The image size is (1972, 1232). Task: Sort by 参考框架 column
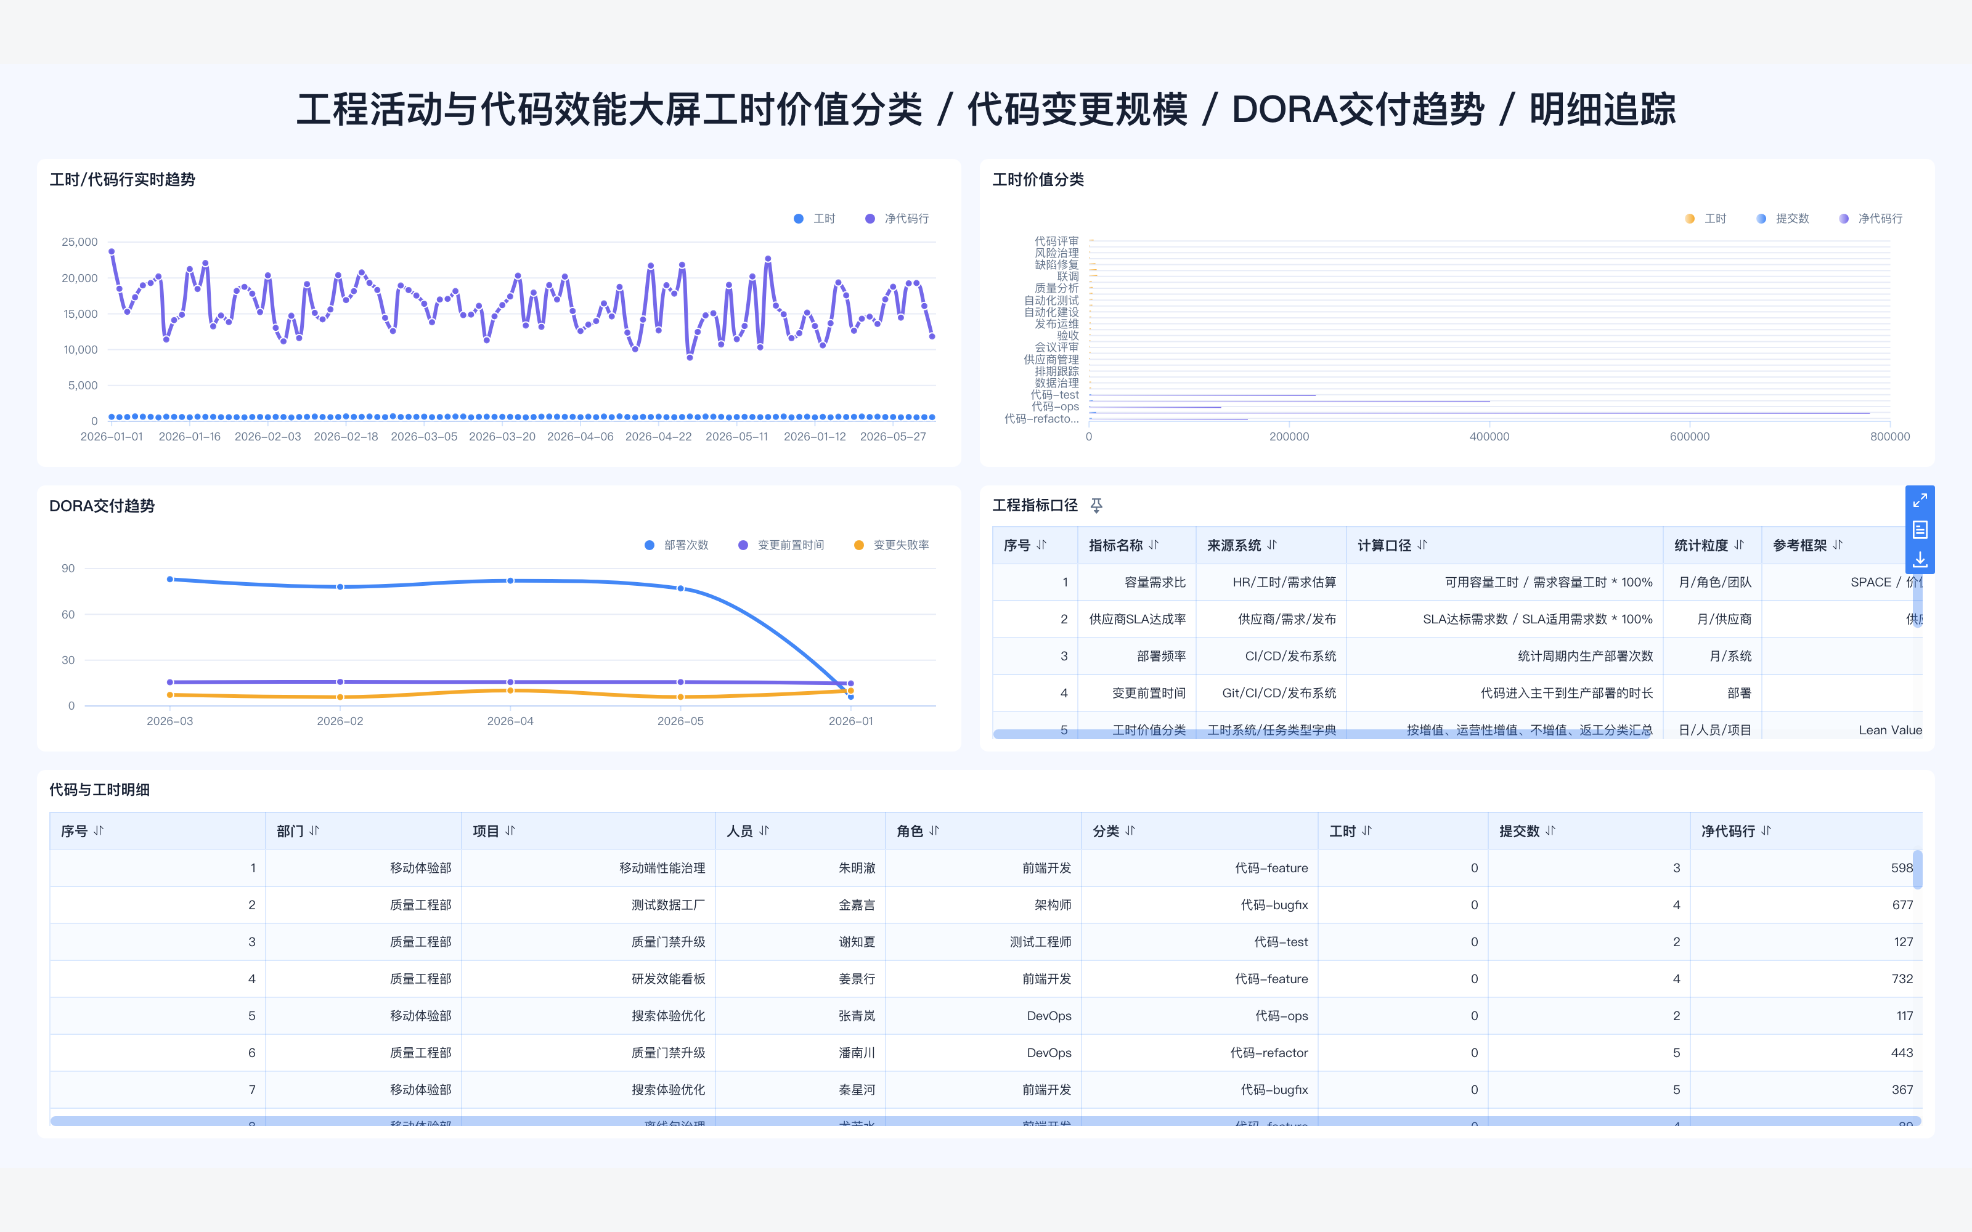point(1838,545)
